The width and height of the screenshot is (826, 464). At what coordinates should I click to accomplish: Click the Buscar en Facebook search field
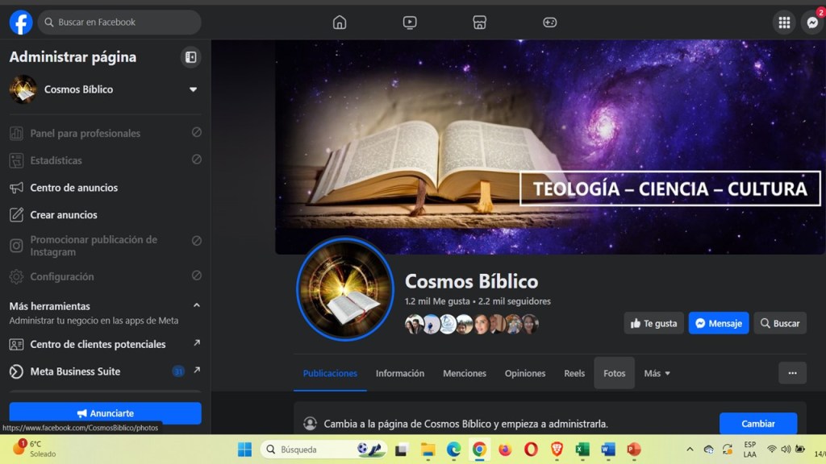pyautogui.click(x=121, y=23)
